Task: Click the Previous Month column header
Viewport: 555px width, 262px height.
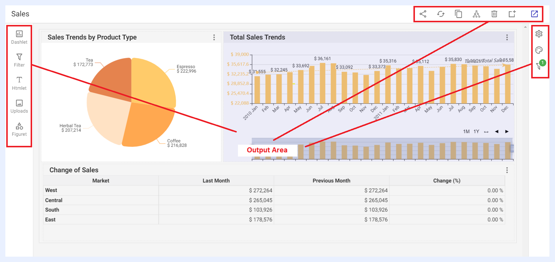Action: point(332,181)
